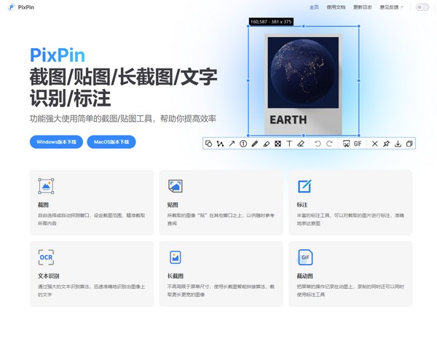Click the 贴图 card title
This screenshot has width=437, height=347.
pyautogui.click(x=173, y=205)
